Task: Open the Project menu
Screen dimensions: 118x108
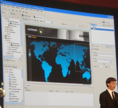Action: tap(27, 9)
